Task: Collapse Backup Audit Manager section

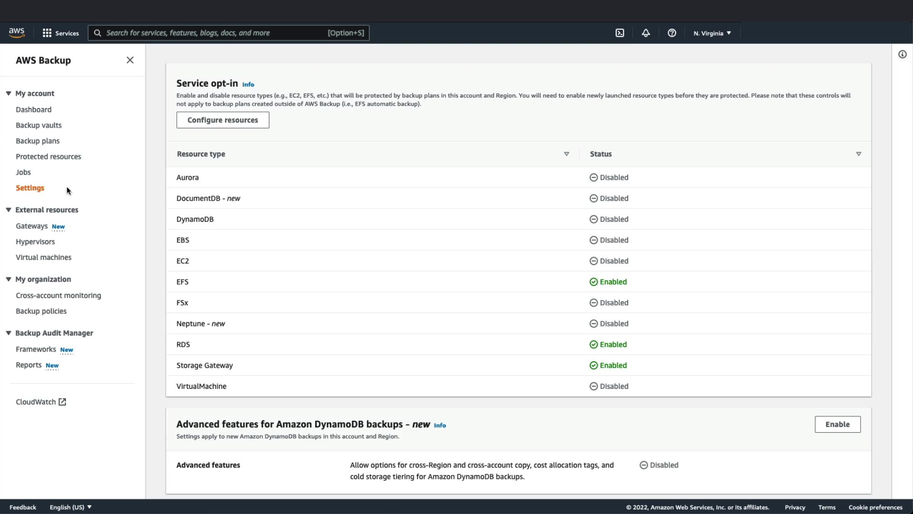Action: pyautogui.click(x=9, y=333)
